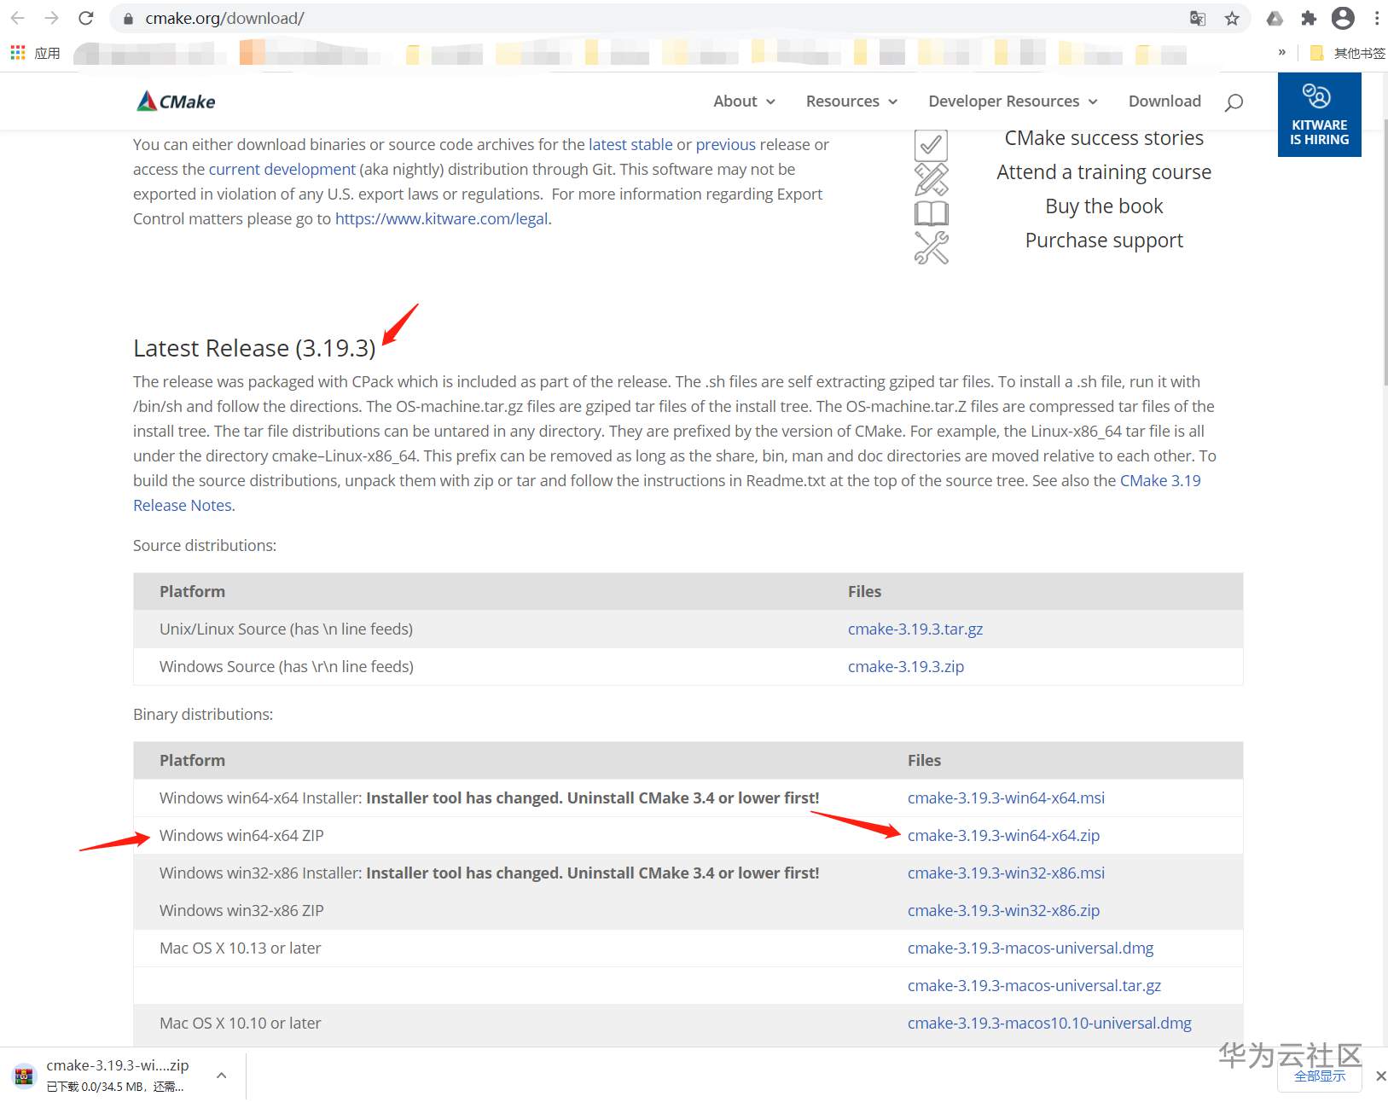Go to the Download nav item
The height and width of the screenshot is (1102, 1388).
(1164, 101)
